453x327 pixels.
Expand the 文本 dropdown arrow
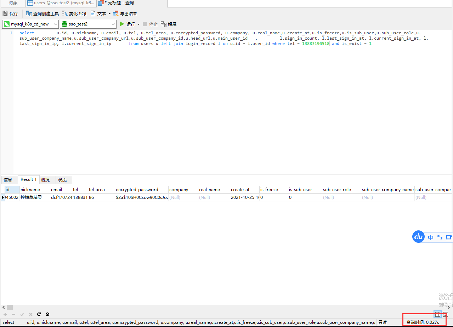(109, 14)
